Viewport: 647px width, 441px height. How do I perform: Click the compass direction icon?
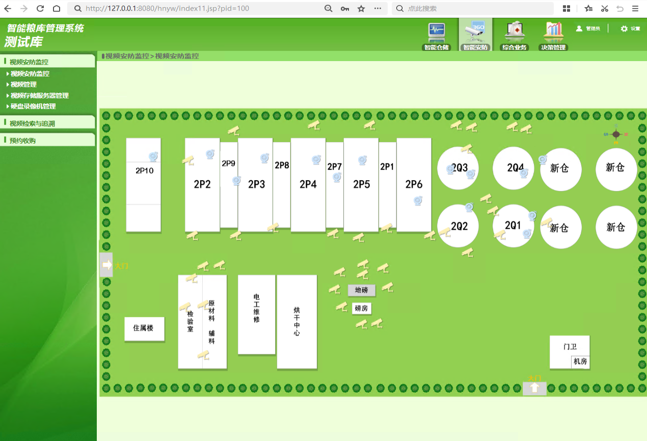(x=616, y=134)
